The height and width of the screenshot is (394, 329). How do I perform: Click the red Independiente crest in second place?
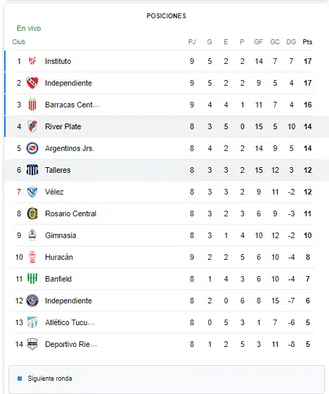tap(32, 83)
